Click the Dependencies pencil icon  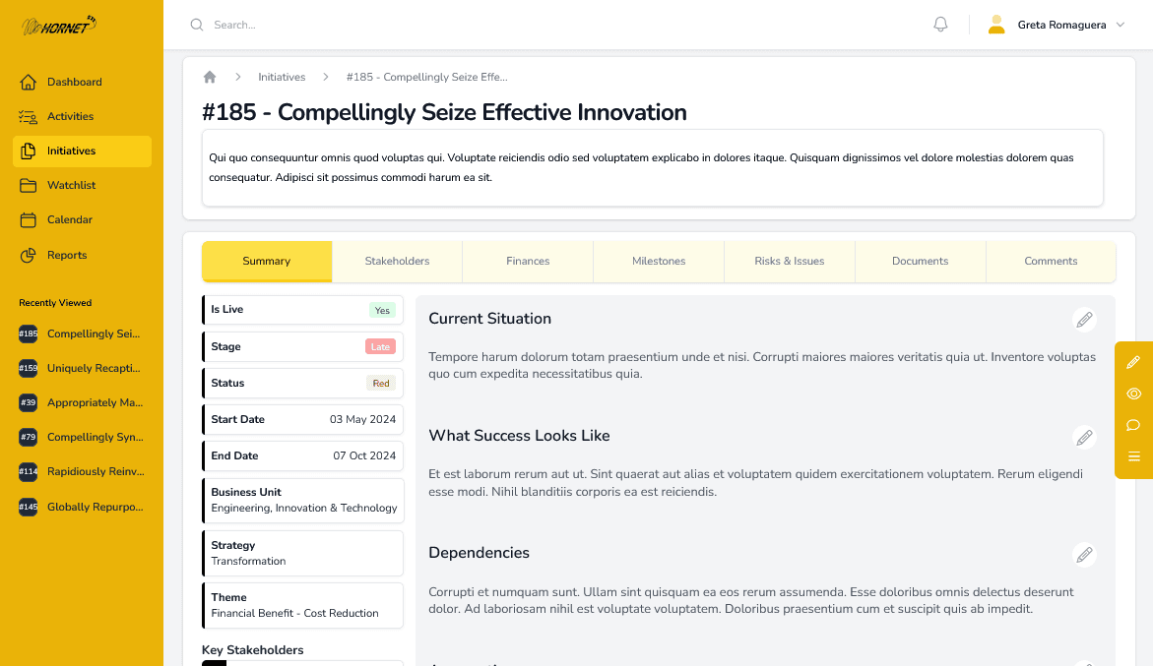pos(1084,554)
